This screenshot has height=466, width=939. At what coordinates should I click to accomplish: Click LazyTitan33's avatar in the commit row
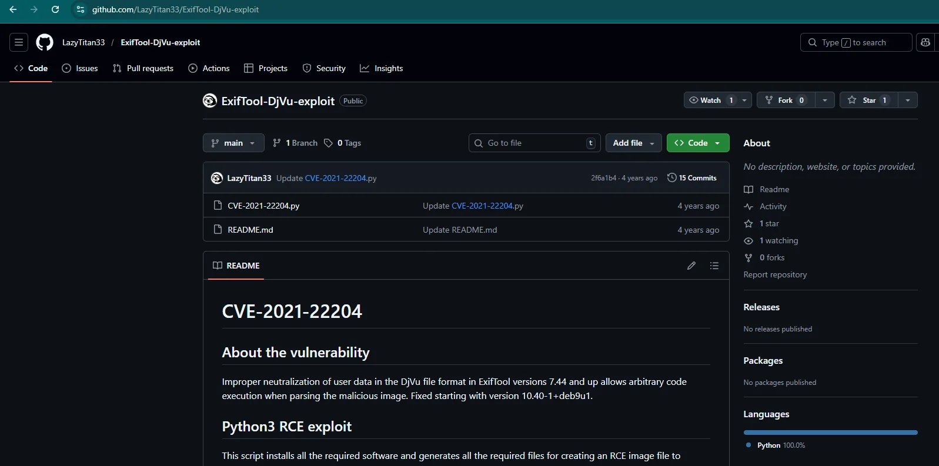217,178
